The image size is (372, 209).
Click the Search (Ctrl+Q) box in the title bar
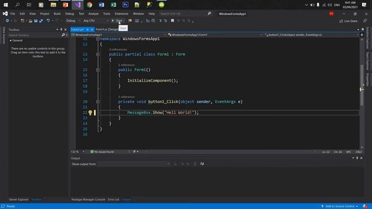(183, 14)
